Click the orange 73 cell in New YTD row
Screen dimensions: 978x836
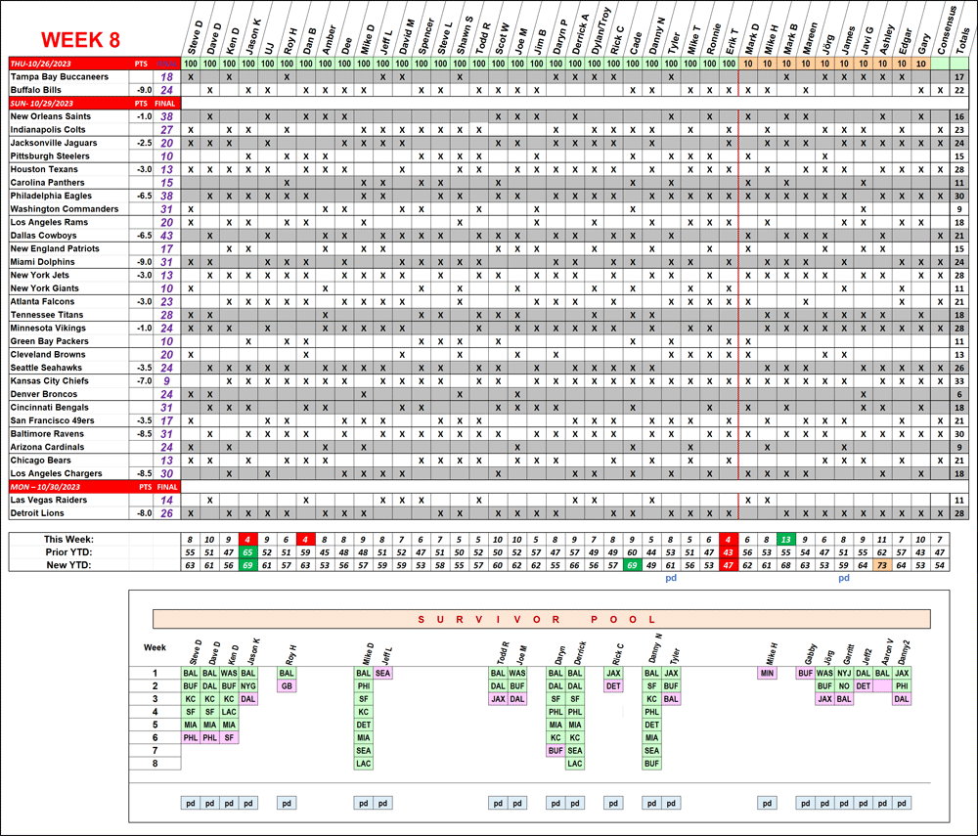pyautogui.click(x=881, y=565)
